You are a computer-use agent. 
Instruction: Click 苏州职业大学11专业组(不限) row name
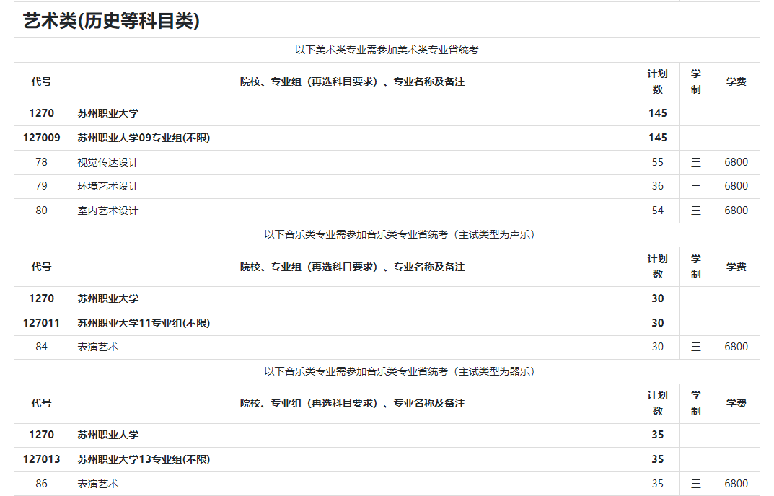pyautogui.click(x=144, y=323)
